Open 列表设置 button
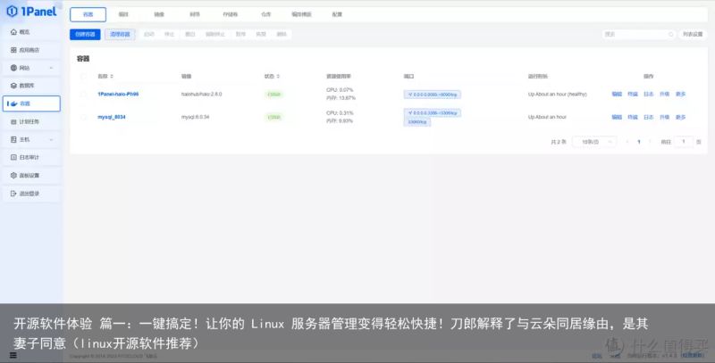Viewport: 715px width, 363px height. [x=693, y=34]
